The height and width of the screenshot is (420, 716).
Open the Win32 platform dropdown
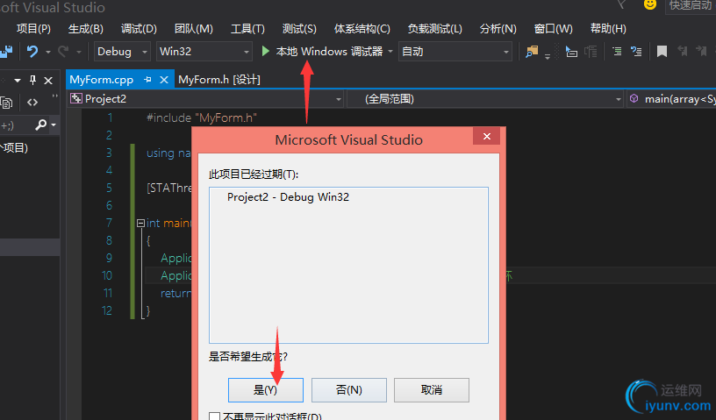247,52
